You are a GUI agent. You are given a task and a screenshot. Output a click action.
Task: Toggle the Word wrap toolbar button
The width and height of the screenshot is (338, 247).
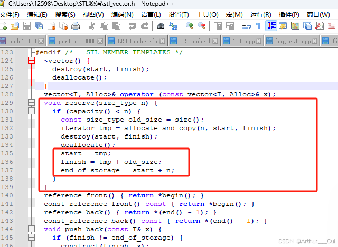247,26
